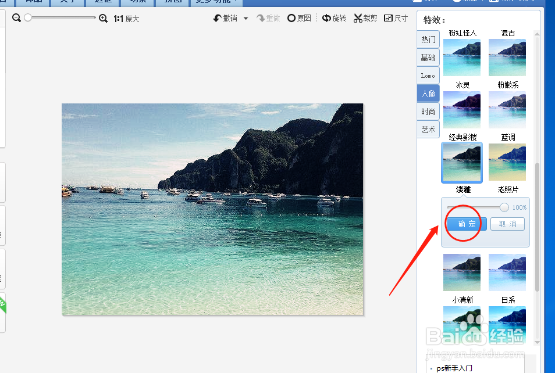Click the effects panel scroll down arrow

[537, 342]
